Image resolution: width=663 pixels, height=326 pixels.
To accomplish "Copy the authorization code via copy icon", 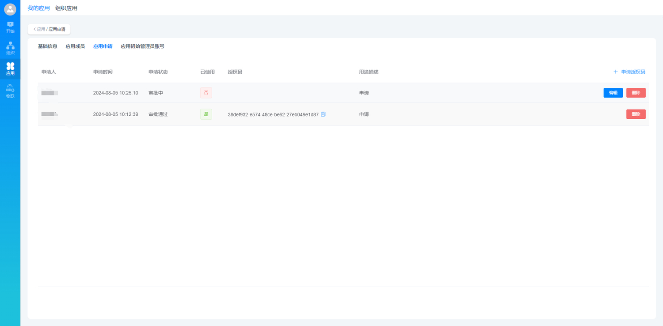I will point(323,114).
